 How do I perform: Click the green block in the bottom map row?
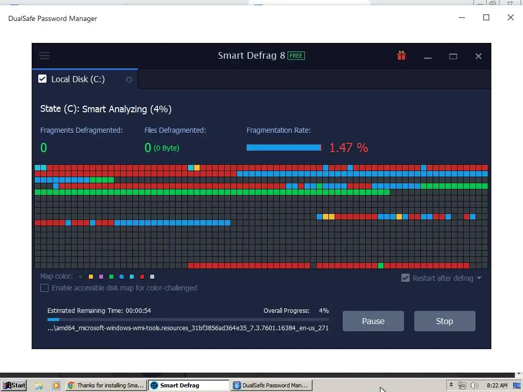pyautogui.click(x=381, y=265)
